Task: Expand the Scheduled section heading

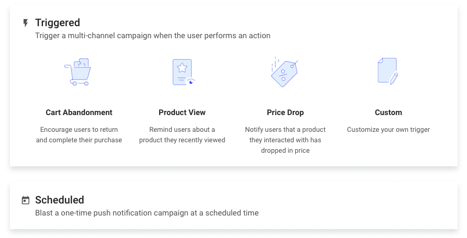Action: coord(60,200)
